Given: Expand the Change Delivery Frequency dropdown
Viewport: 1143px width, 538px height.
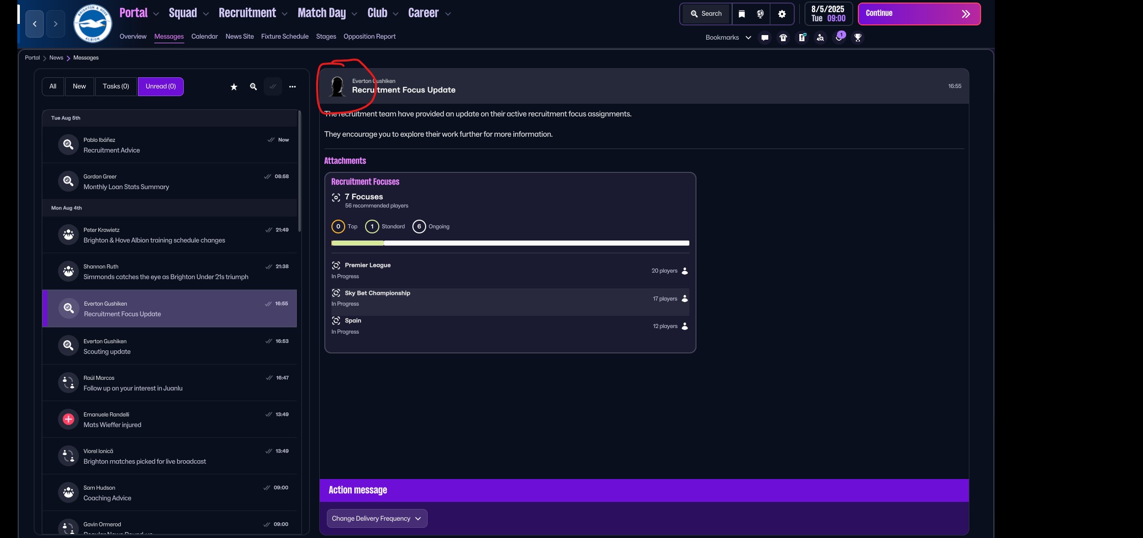Looking at the screenshot, I should [377, 518].
